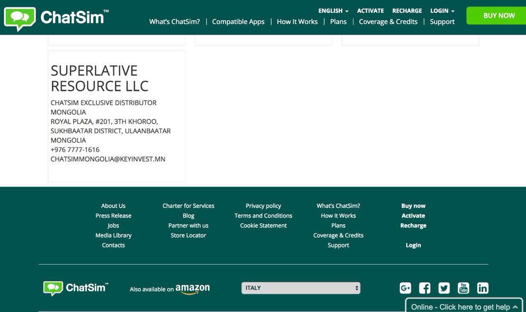Click footer How It Works link
526x312 pixels.
pos(338,216)
